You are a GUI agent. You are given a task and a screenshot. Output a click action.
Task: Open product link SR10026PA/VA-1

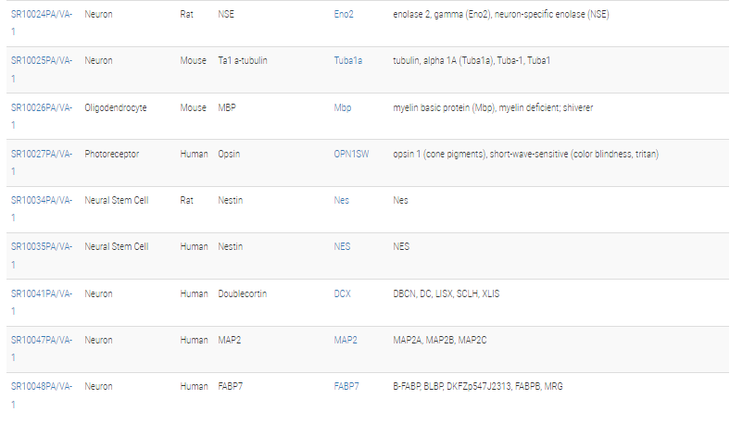click(x=42, y=117)
